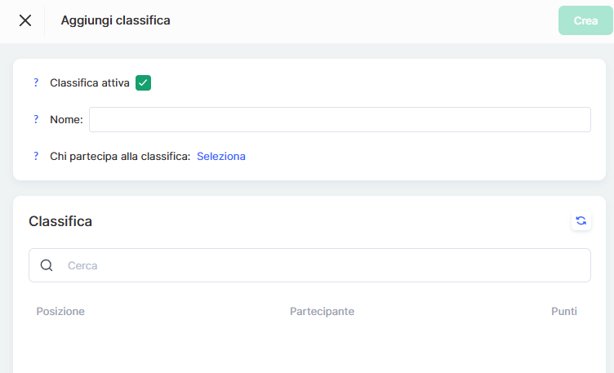The width and height of the screenshot is (614, 373).
Task: Click the Classifica attiva label text
Action: tap(90, 82)
